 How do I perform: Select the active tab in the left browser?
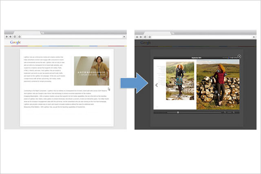27,33
